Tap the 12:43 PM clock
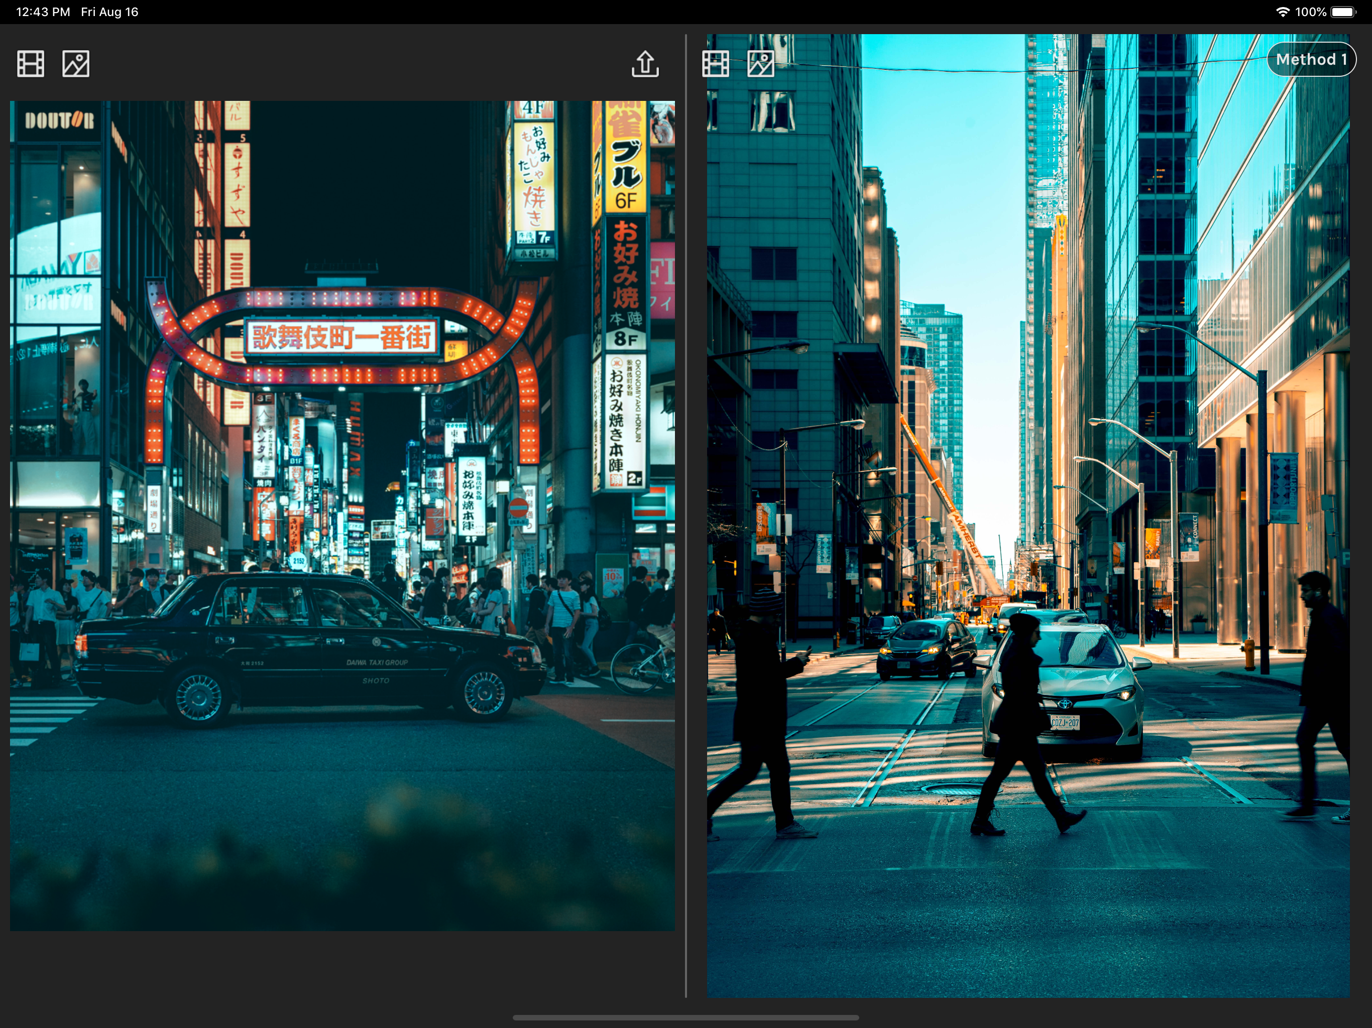Image resolution: width=1372 pixels, height=1028 pixels. [x=43, y=12]
